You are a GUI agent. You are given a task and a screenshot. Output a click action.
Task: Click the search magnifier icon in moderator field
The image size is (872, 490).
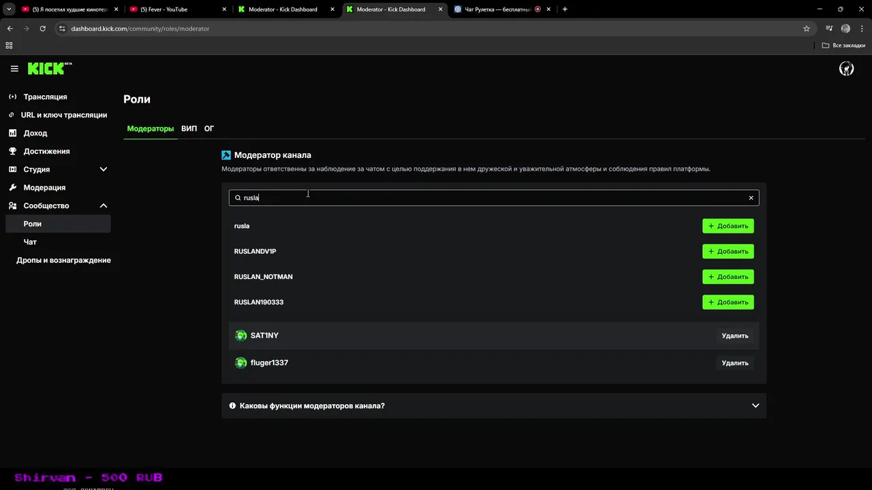click(238, 198)
